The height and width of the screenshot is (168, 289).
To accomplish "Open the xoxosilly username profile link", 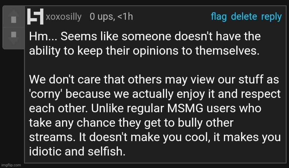I will coord(64,17).
